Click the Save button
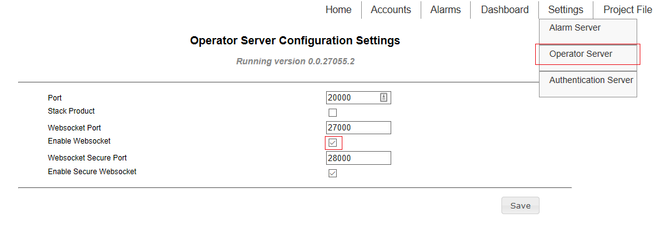Screen dimensions: 656x231 pos(520,205)
